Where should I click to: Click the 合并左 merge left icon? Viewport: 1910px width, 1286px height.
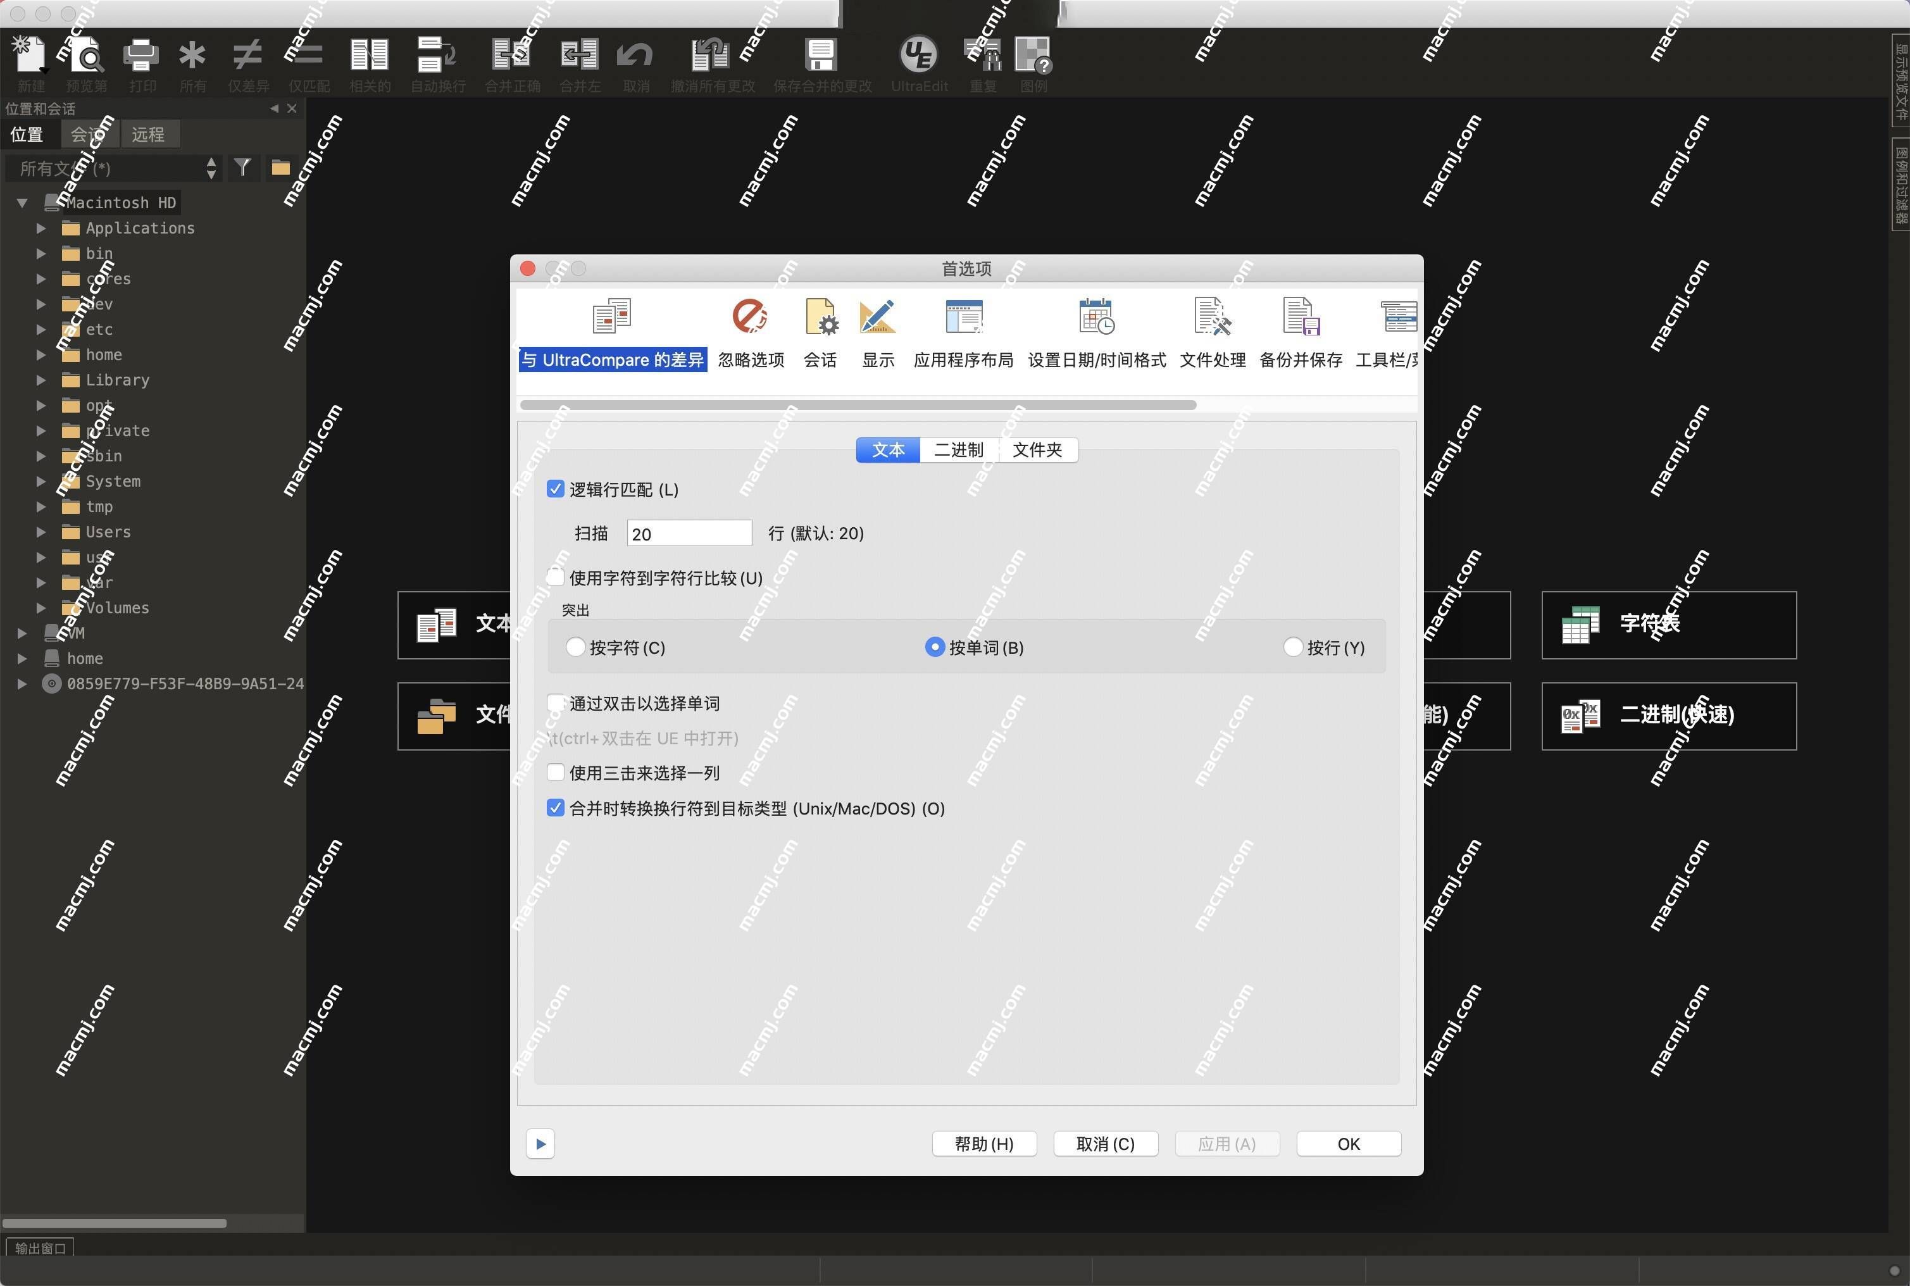tap(579, 55)
